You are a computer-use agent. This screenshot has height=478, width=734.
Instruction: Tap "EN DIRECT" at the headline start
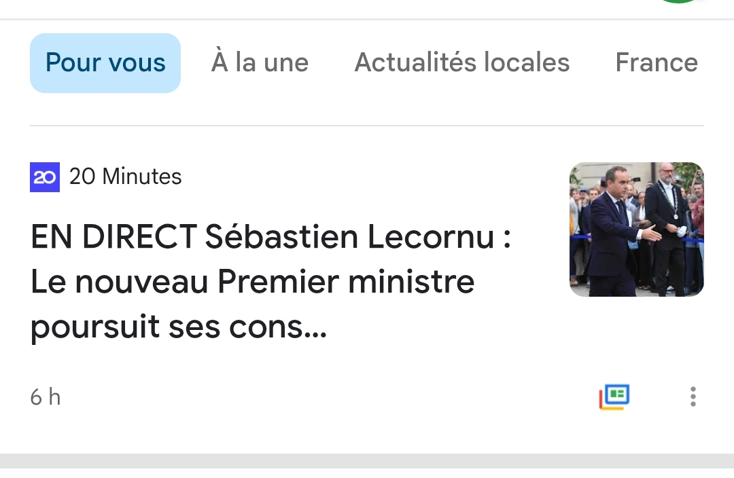pos(113,238)
